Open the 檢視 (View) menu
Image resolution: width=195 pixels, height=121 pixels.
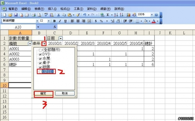tap(39, 9)
